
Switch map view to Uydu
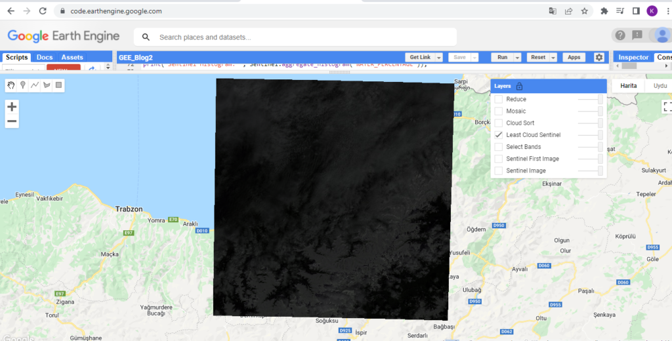(658, 86)
